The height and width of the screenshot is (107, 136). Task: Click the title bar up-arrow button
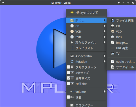click(x=119, y=3)
